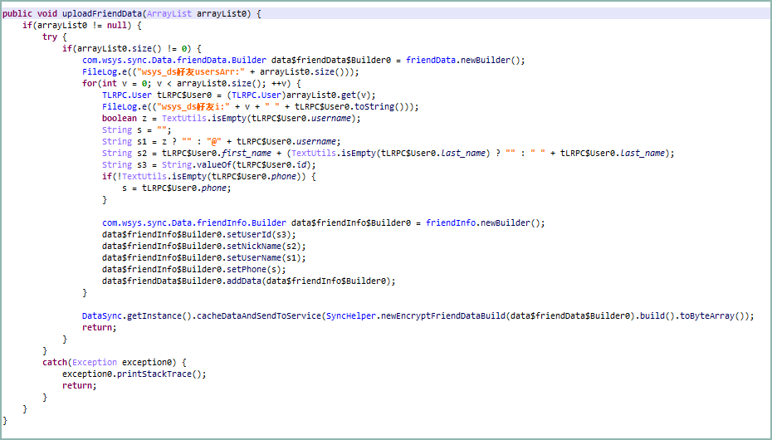The width and height of the screenshot is (772, 440).
Task: Click the 'for' loop keyword
Action: click(90, 84)
